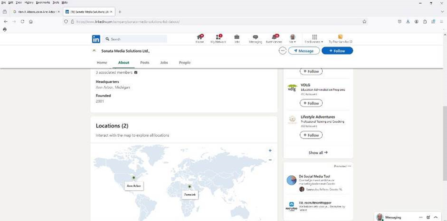Follow Lifestyle Adventures page
Image resolution: width=447 pixels, height=221 pixels.
click(311, 135)
